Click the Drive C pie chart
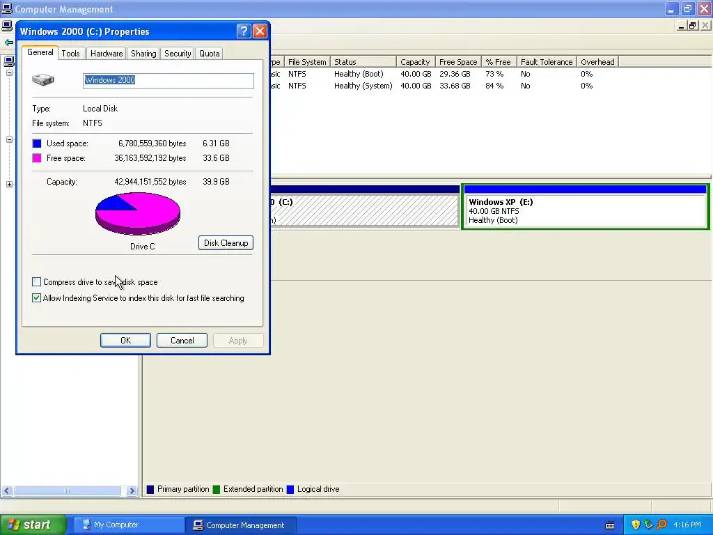Screen dimensions: 713x535 [x=138, y=213]
